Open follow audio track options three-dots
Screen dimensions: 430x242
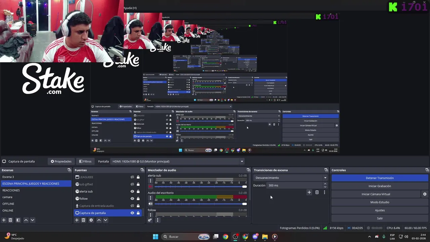tap(150, 215)
